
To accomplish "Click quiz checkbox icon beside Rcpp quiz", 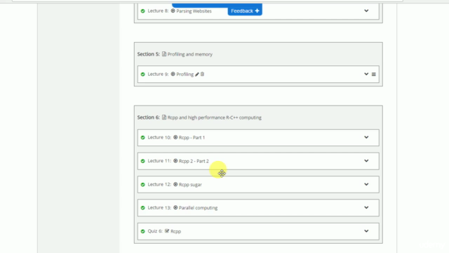I will pyautogui.click(x=167, y=231).
